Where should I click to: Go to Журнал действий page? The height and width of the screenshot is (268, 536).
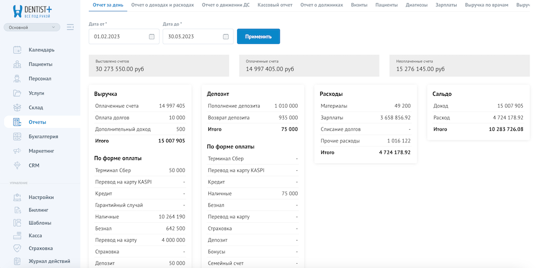pyautogui.click(x=49, y=261)
